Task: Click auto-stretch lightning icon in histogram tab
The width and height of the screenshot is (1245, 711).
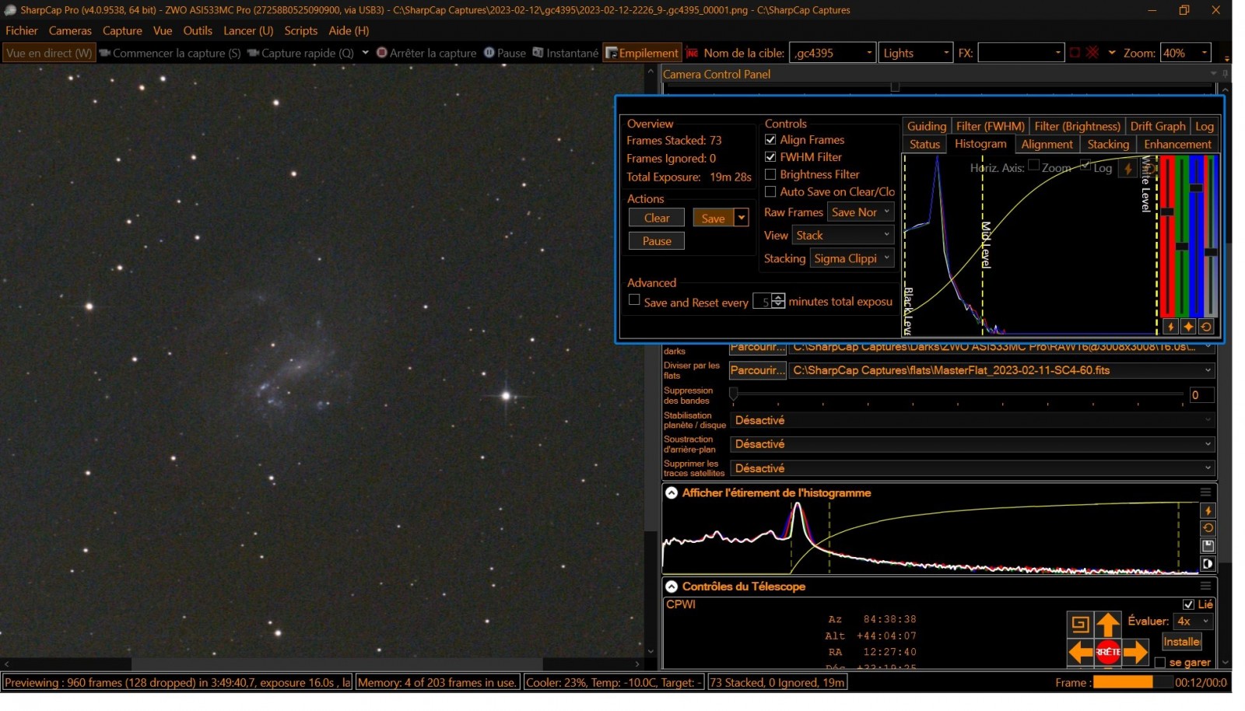Action: coord(1128,169)
